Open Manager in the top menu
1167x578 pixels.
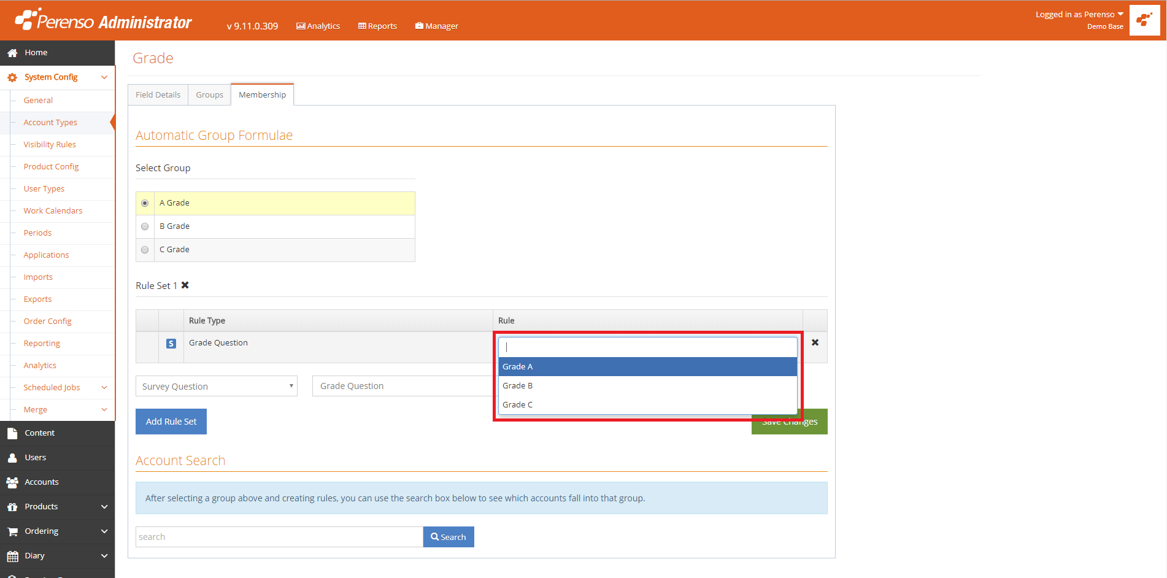(x=437, y=26)
